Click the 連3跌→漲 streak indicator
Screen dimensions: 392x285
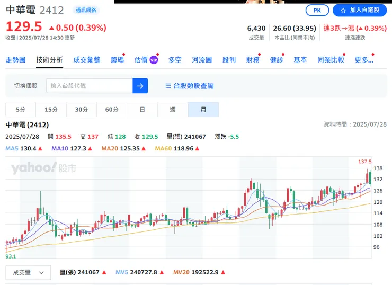[x=355, y=28]
